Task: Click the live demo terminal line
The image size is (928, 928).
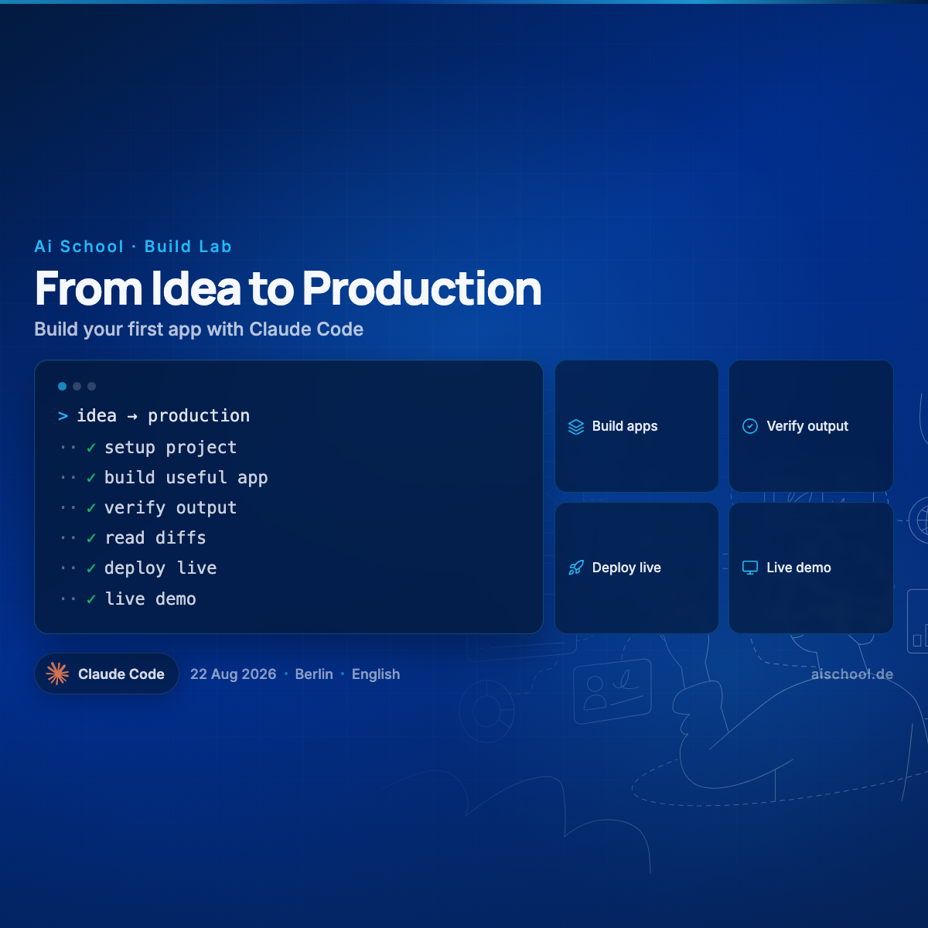Action: click(x=150, y=599)
